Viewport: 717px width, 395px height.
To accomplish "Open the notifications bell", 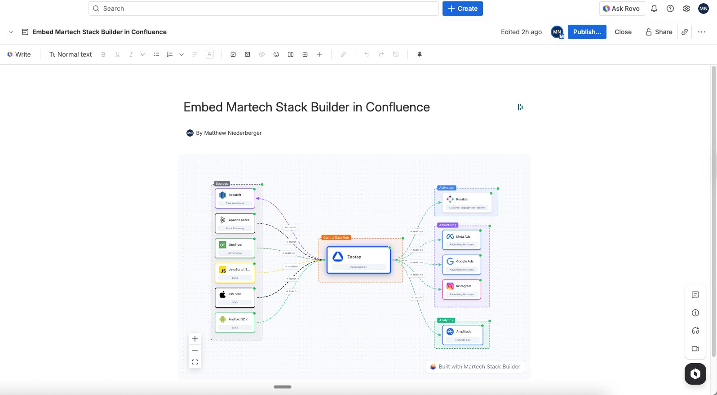I will [654, 9].
